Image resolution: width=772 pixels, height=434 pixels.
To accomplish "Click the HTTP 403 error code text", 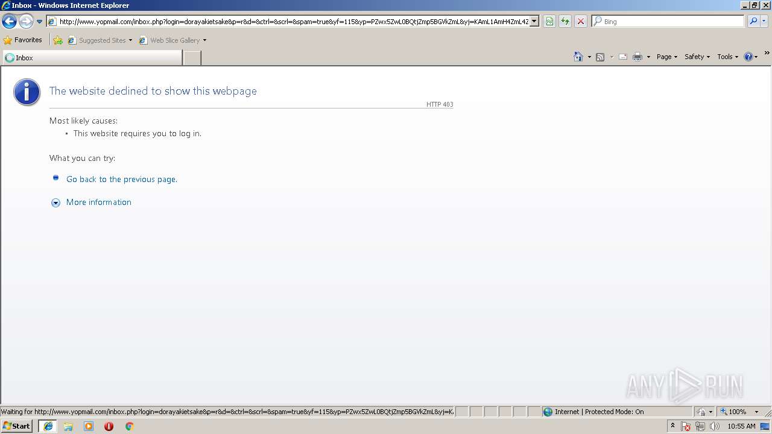I will (x=440, y=104).
